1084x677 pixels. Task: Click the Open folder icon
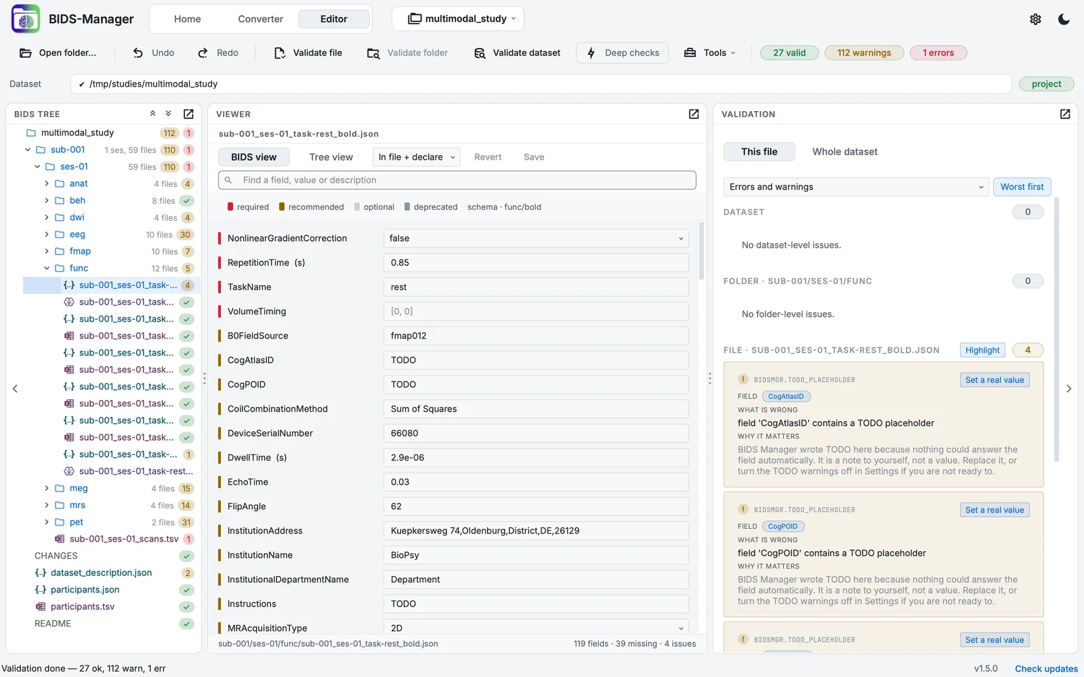coord(26,53)
